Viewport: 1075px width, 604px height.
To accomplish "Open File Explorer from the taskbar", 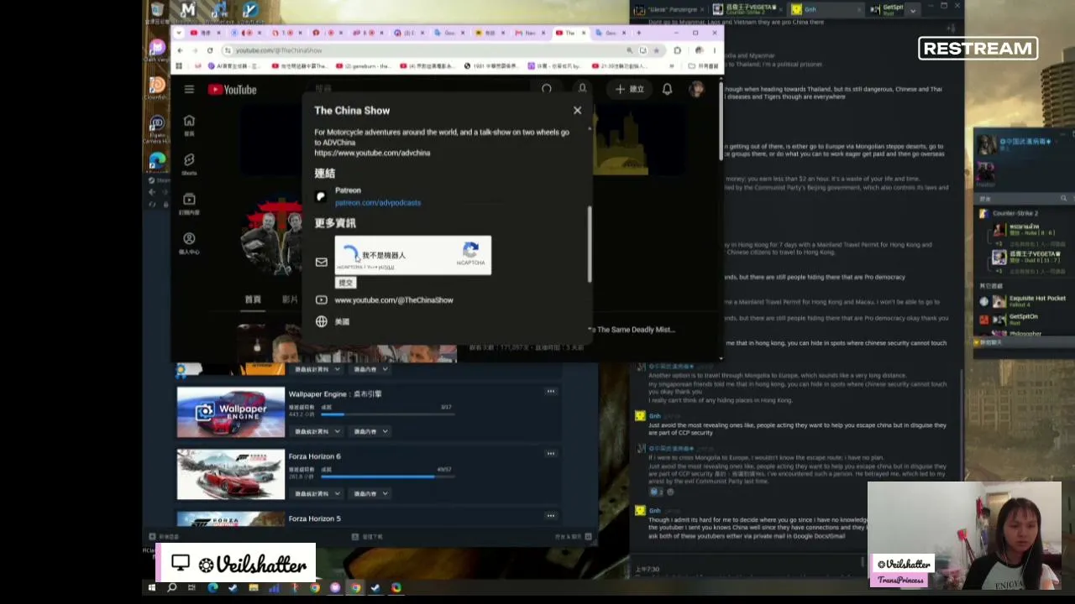I will point(254,588).
